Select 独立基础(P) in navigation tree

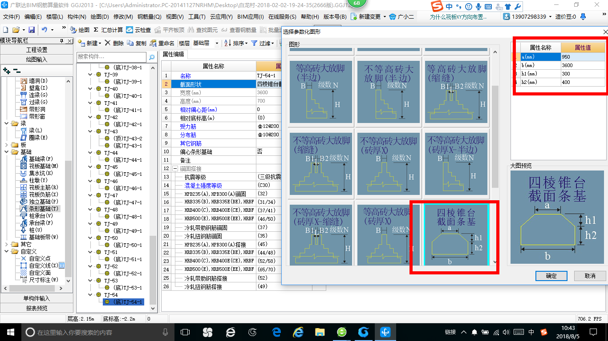point(39,202)
